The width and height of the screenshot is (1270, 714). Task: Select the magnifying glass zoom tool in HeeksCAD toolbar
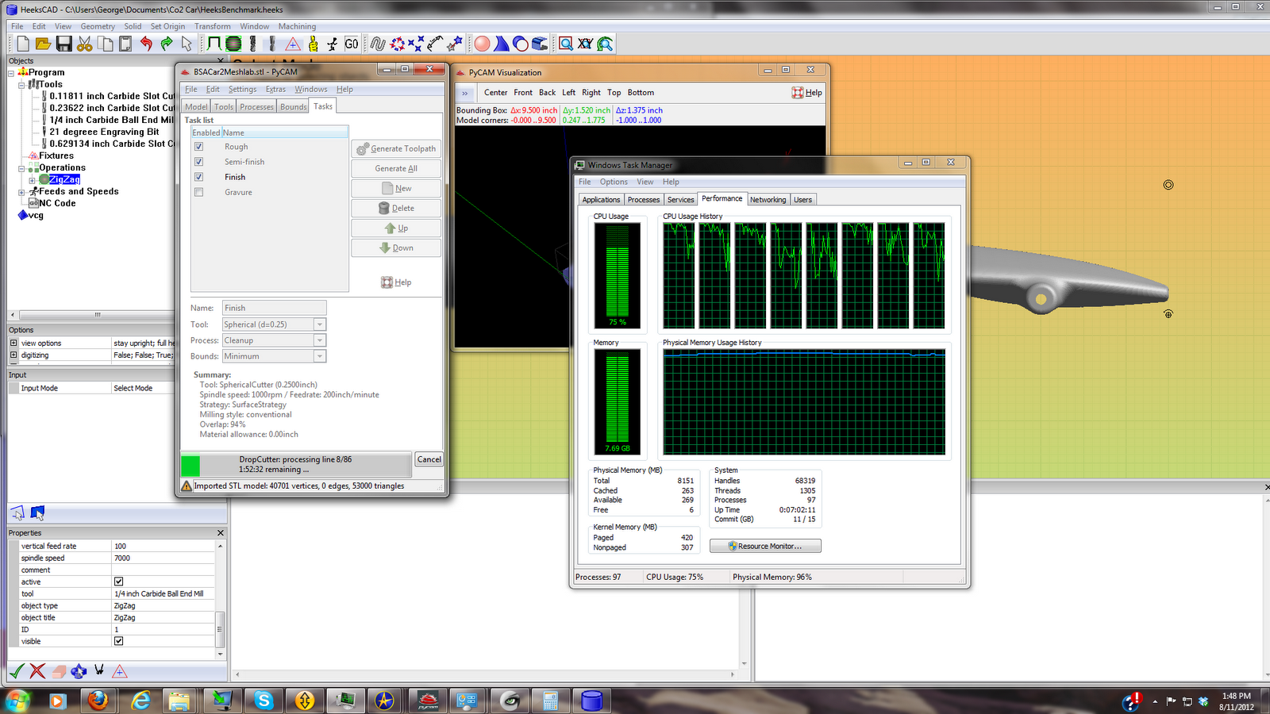[x=565, y=44]
